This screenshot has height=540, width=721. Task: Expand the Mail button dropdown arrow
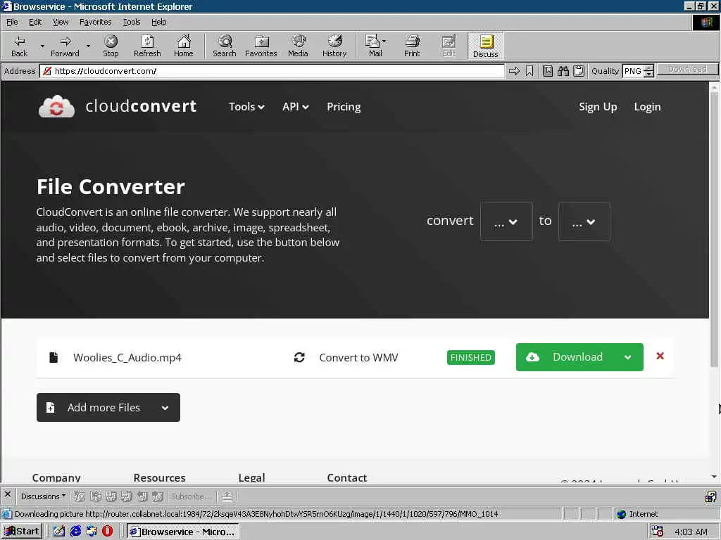tap(384, 41)
